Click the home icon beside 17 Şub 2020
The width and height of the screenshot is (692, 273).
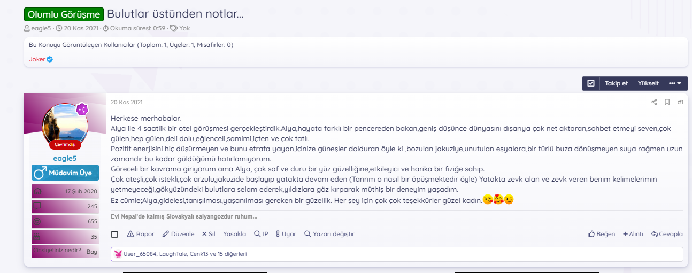(37, 191)
